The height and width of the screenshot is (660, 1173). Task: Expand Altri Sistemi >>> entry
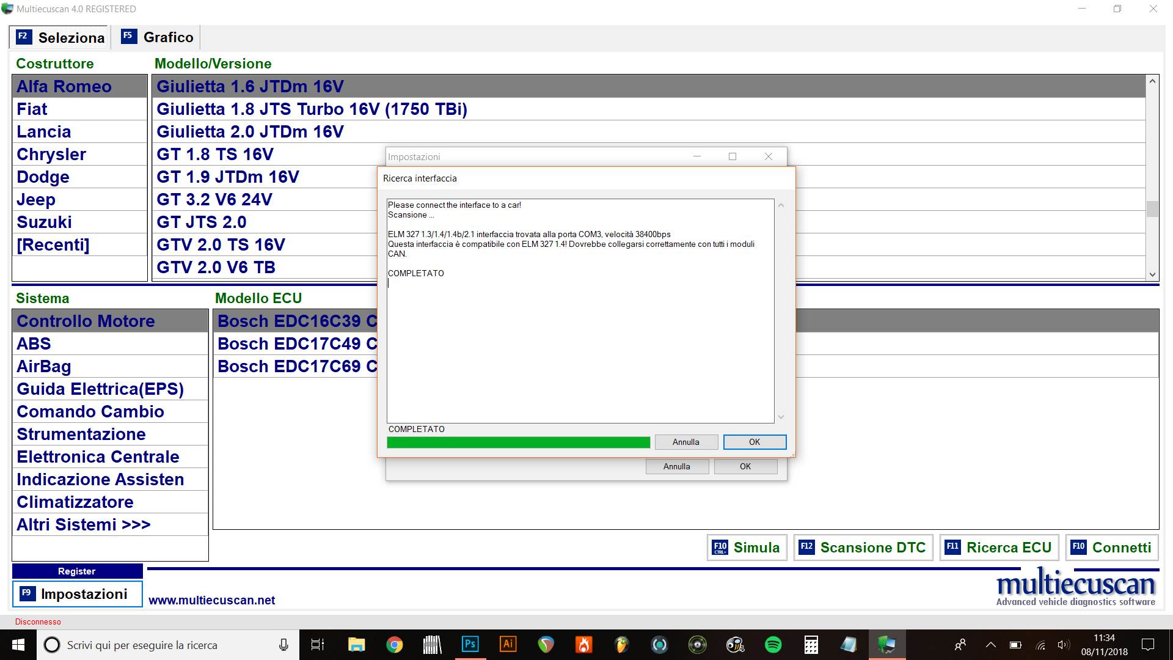[x=110, y=524]
